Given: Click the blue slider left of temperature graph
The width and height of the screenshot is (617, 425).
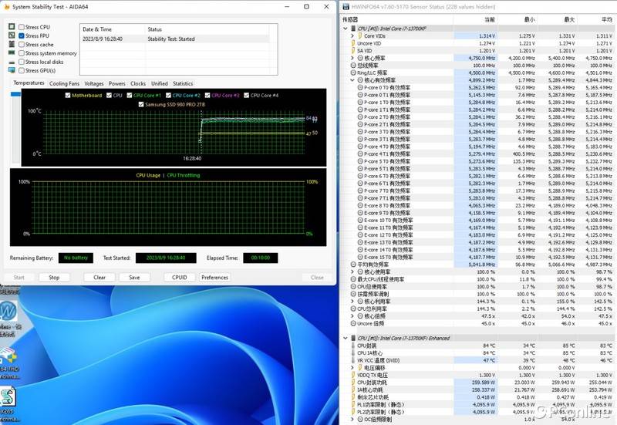Looking at the screenshot, I should coord(15,94).
